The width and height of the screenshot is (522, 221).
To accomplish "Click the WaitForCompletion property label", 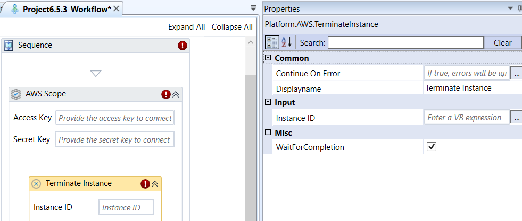I will (x=310, y=147).
